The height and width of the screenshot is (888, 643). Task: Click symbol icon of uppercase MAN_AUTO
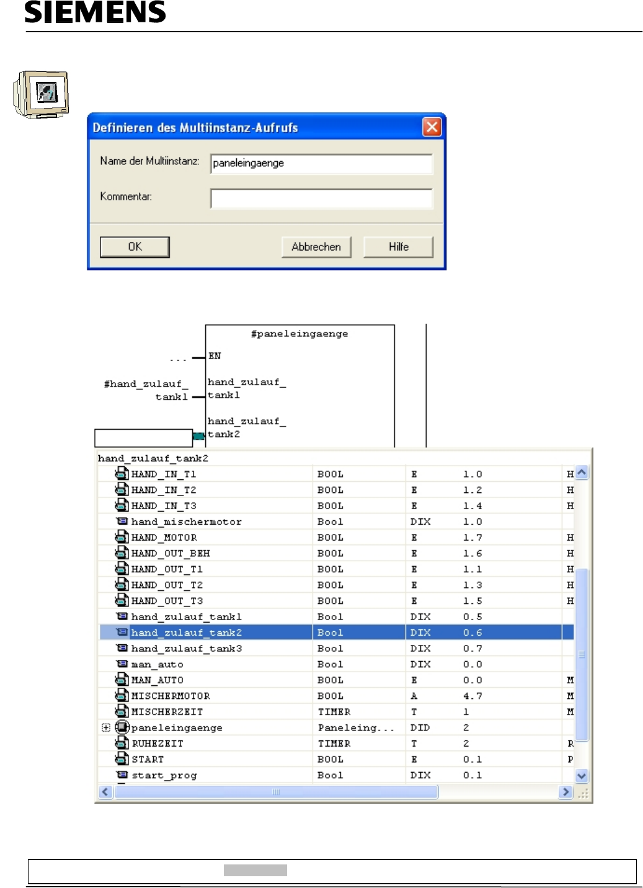click(122, 680)
